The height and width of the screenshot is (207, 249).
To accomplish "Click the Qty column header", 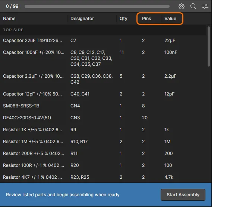I will coord(123,19).
